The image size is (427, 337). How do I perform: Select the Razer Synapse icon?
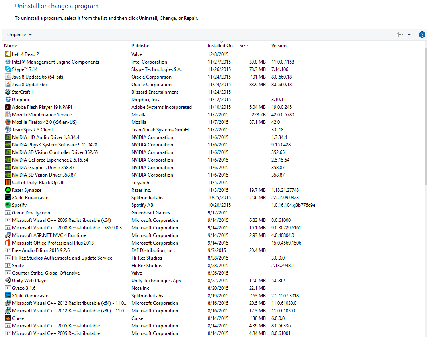8,190
